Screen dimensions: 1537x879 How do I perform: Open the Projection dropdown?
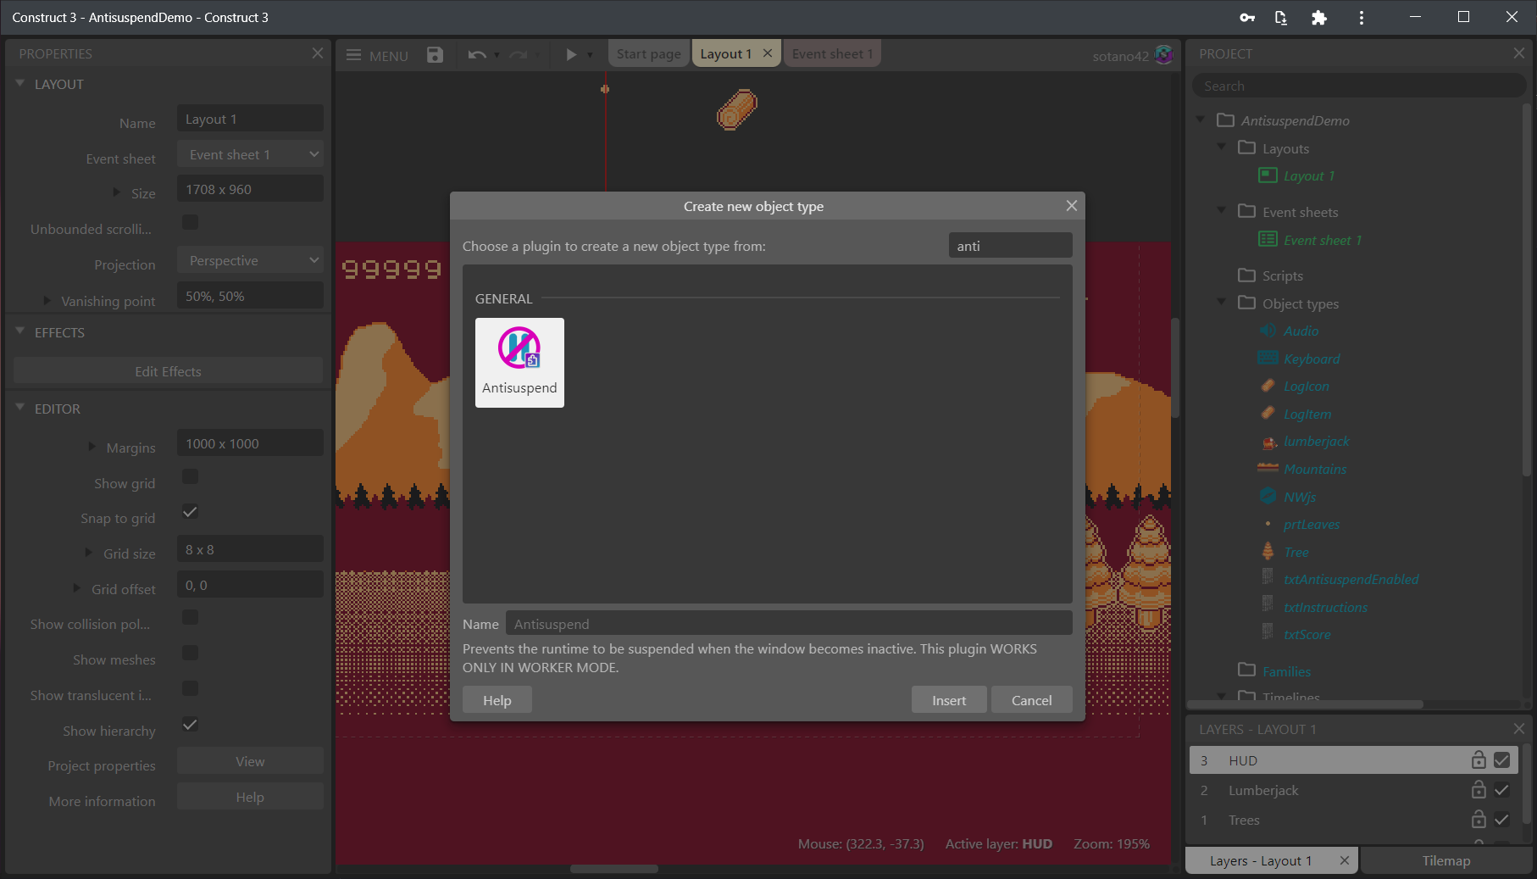[250, 261]
